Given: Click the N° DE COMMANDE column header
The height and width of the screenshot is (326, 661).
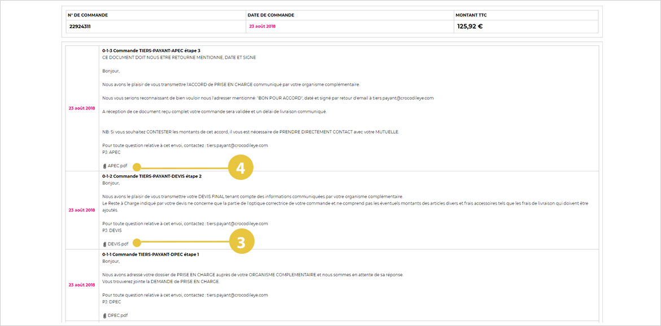Looking at the screenshot, I should 87,15.
